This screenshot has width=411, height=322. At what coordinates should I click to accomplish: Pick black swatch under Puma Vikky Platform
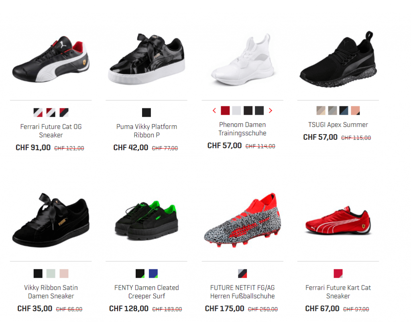click(146, 112)
